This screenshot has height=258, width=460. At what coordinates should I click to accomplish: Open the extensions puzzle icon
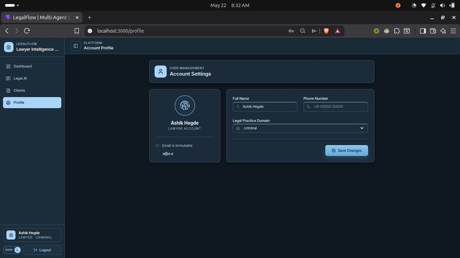point(397,31)
